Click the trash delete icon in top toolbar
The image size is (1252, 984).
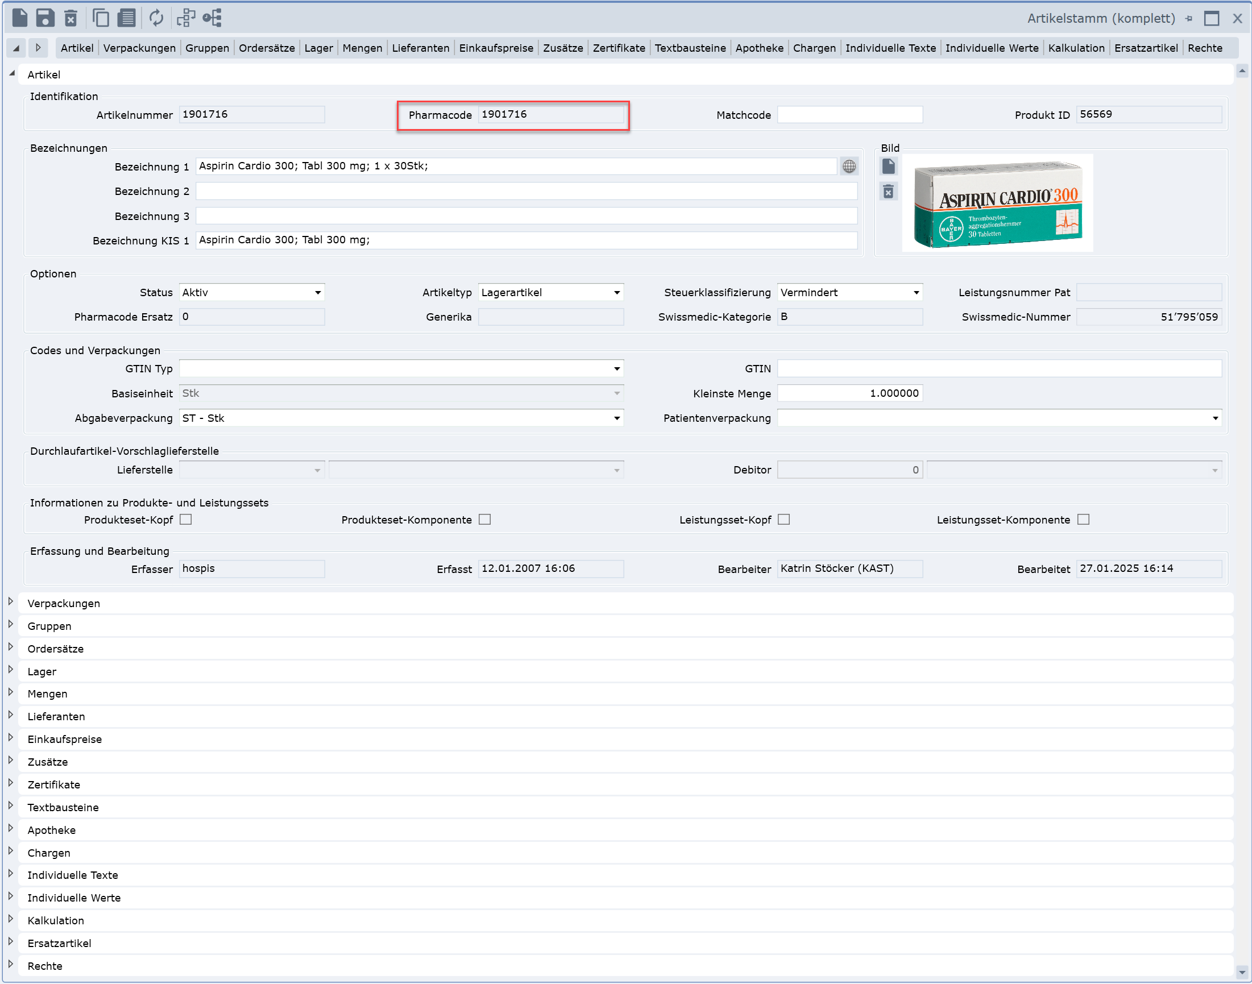(x=71, y=18)
